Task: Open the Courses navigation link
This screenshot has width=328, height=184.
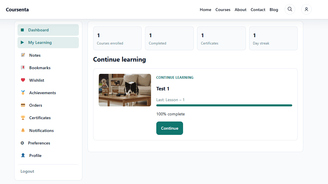Action: [223, 10]
